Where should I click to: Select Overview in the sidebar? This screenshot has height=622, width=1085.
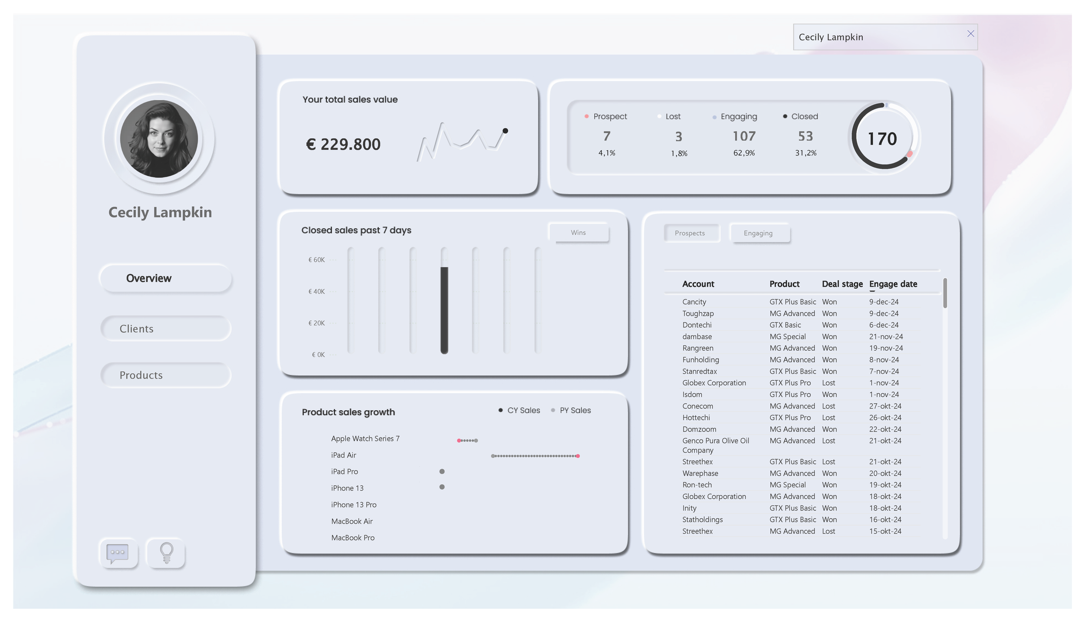coord(165,278)
